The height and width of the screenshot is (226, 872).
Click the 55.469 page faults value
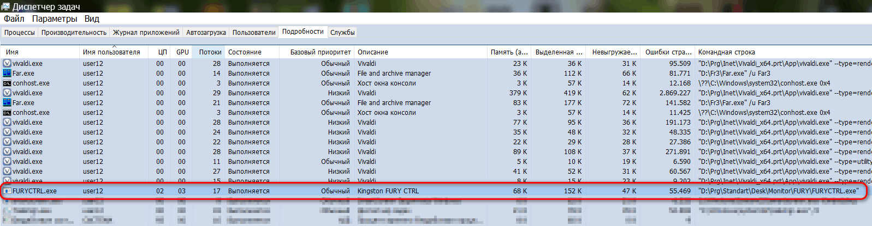680,191
